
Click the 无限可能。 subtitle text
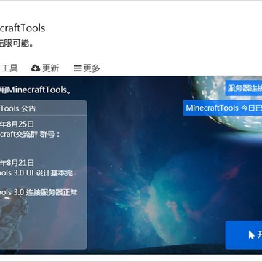[17, 44]
